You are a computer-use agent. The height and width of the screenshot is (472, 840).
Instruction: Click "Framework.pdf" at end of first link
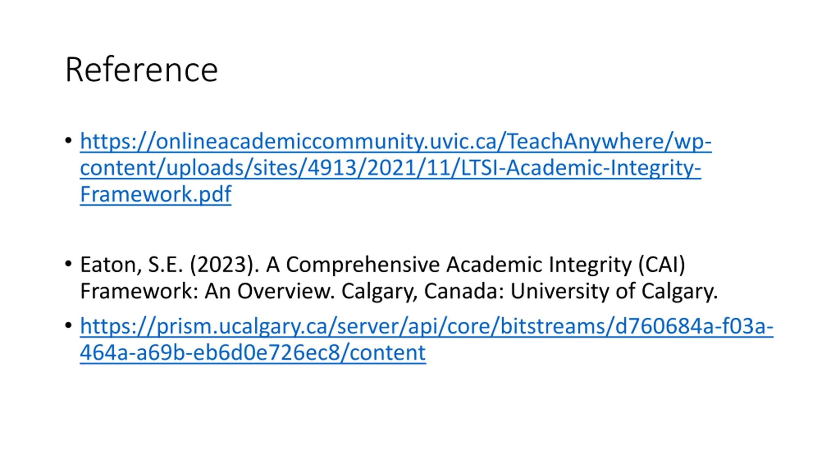pos(156,194)
